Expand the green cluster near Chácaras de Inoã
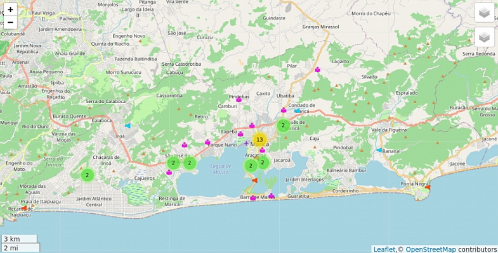The height and width of the screenshot is (253, 498). pos(88,175)
